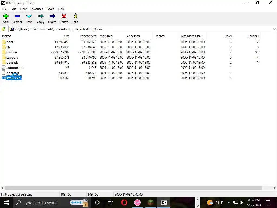Select the upgrade folder icon
Viewport: 277px width, 208px height.
(4, 63)
